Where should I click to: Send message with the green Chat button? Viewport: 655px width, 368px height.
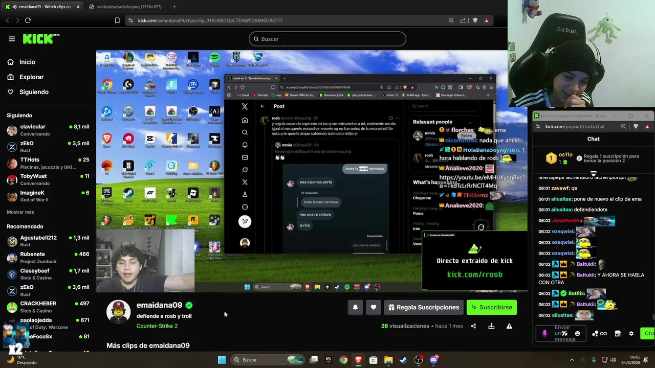coord(648,333)
